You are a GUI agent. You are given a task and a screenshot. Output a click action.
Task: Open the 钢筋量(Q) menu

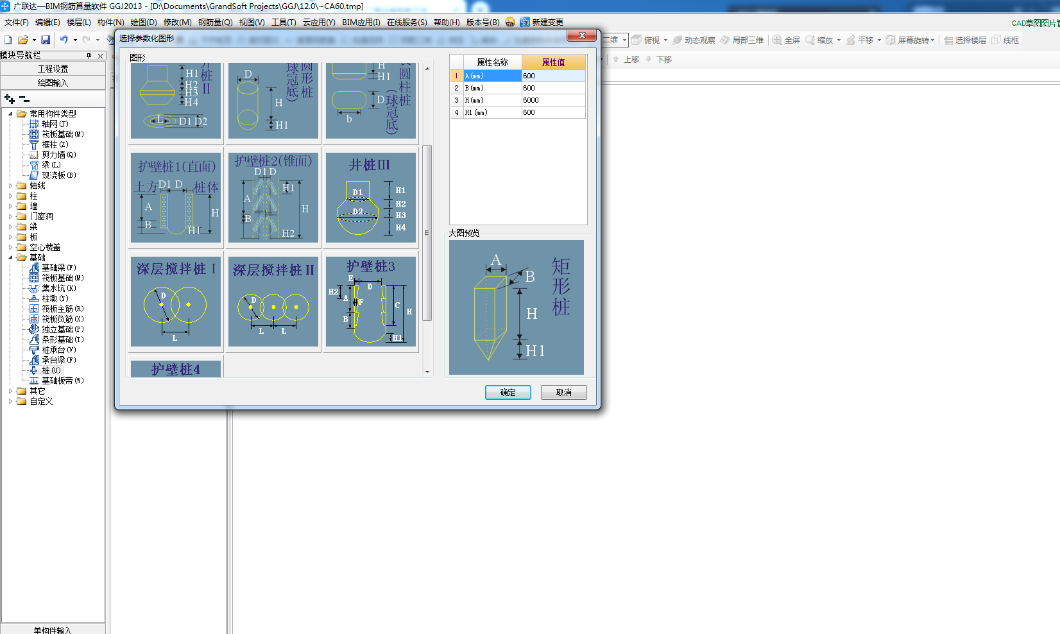click(x=215, y=22)
